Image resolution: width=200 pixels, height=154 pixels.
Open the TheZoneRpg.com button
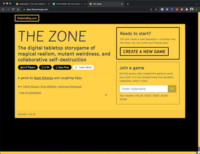coord(27,18)
